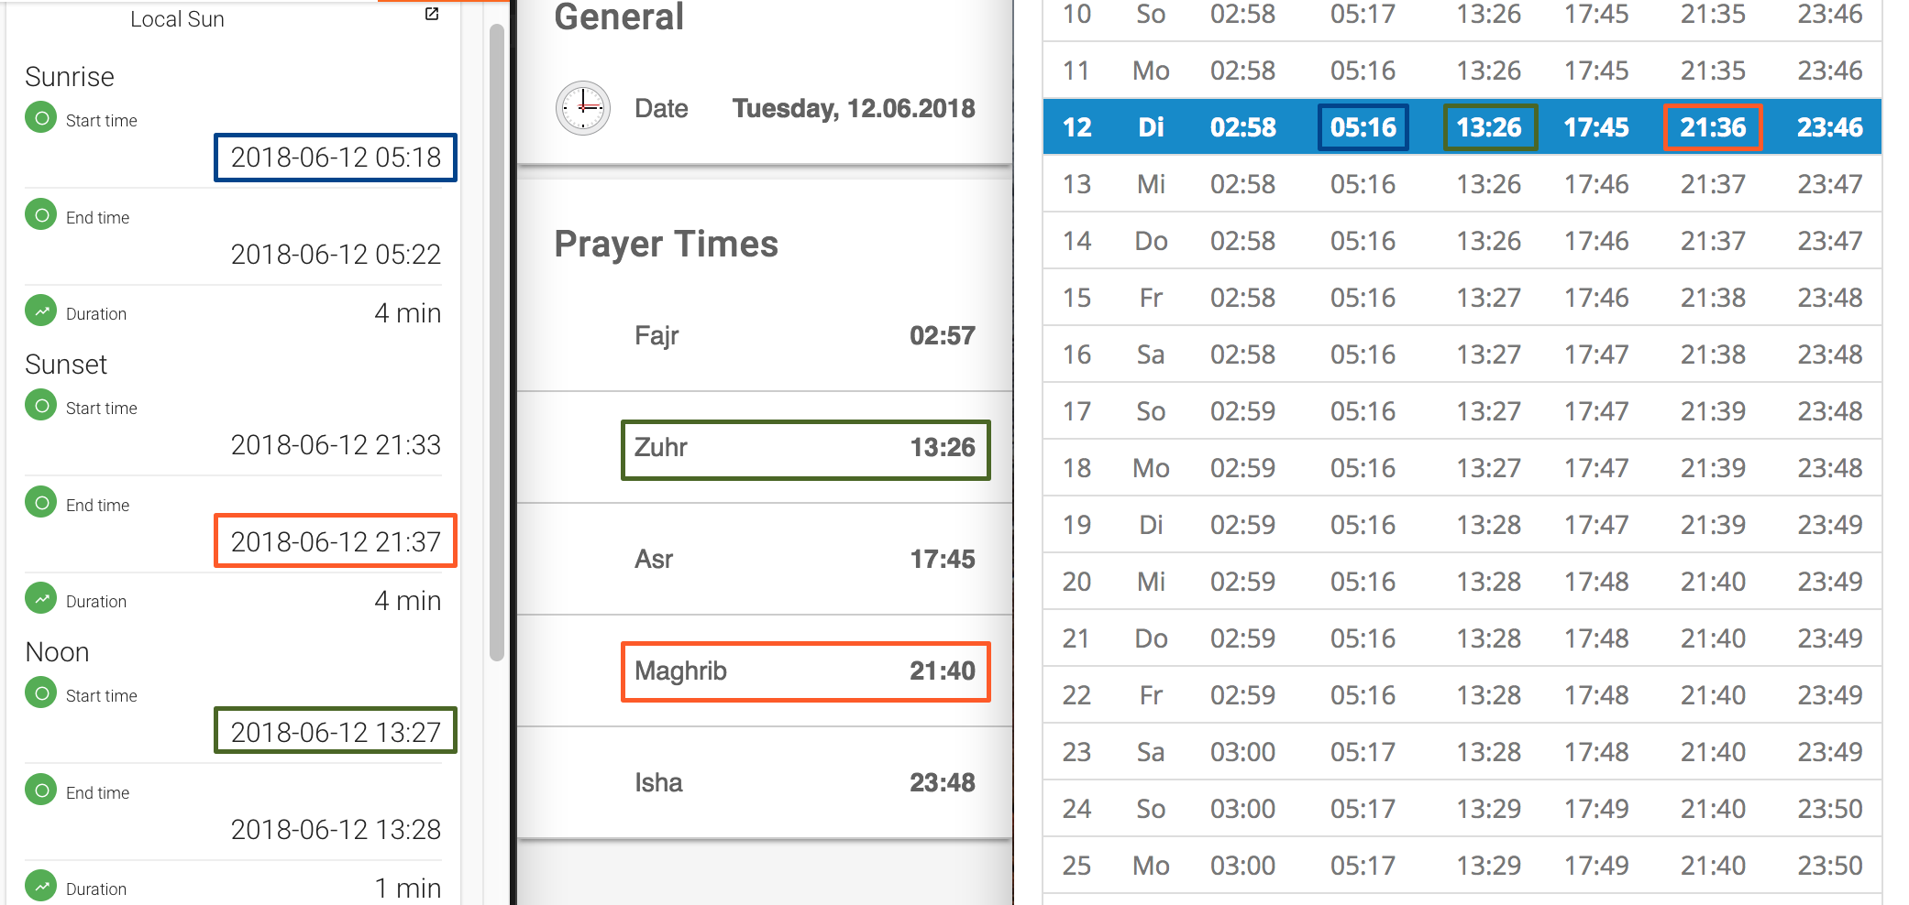Select the Maghrib 21:40 prayer row

pos(805,671)
